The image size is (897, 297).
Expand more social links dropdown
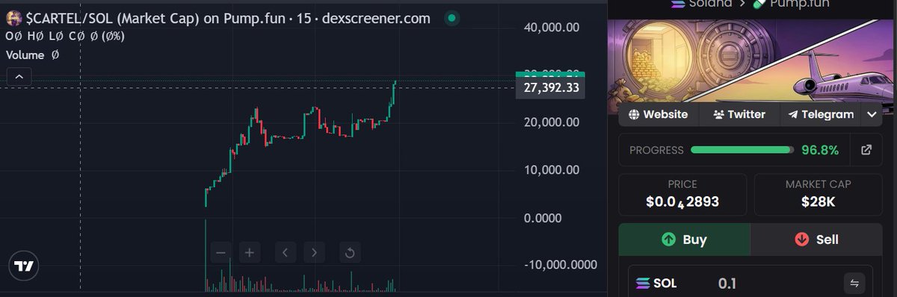point(872,114)
